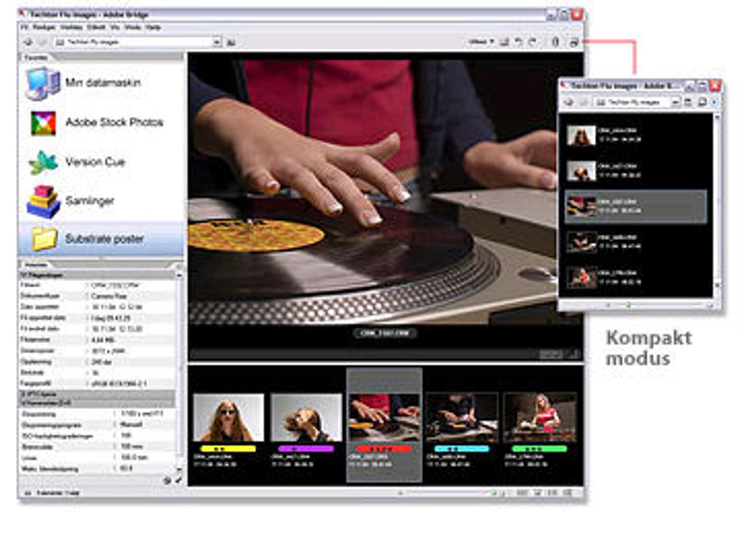Screen dimensions: 754x538
Task: Open Min datamaskin favorite
Action: pyautogui.click(x=84, y=83)
